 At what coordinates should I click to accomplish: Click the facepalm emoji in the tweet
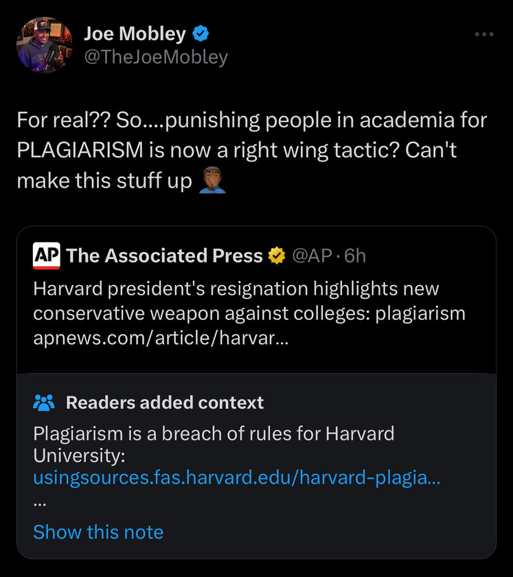click(x=212, y=180)
